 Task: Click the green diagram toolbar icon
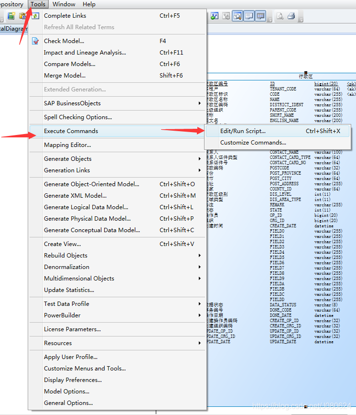point(215,16)
